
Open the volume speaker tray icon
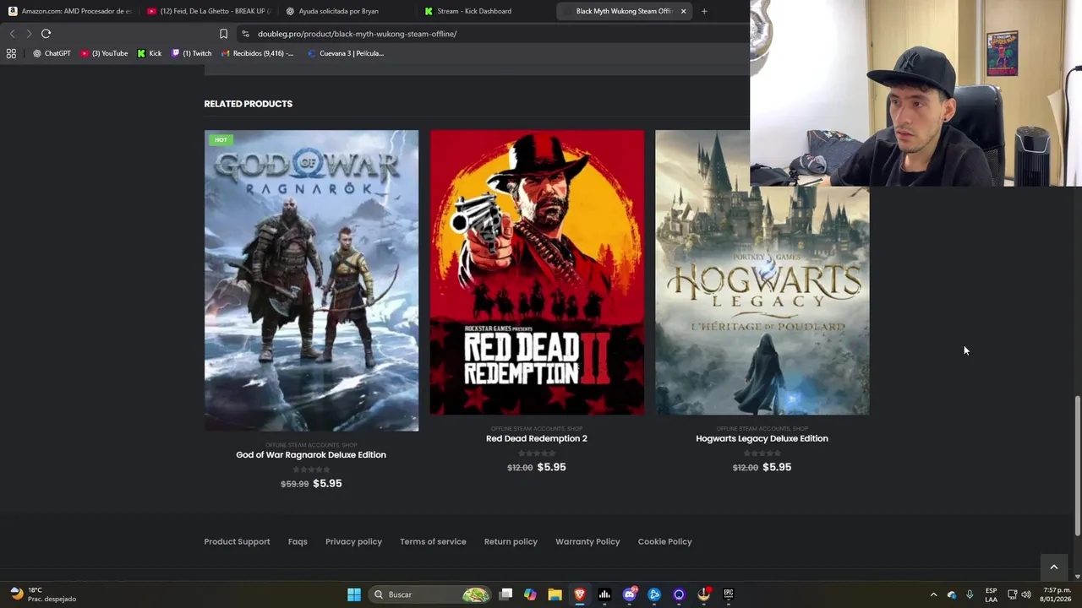tap(1025, 594)
